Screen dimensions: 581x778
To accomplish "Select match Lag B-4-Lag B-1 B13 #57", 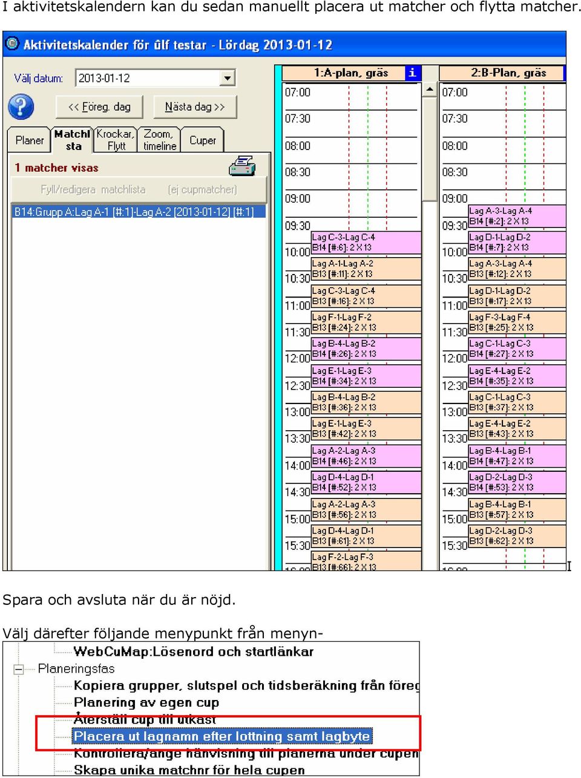I will 517,509.
